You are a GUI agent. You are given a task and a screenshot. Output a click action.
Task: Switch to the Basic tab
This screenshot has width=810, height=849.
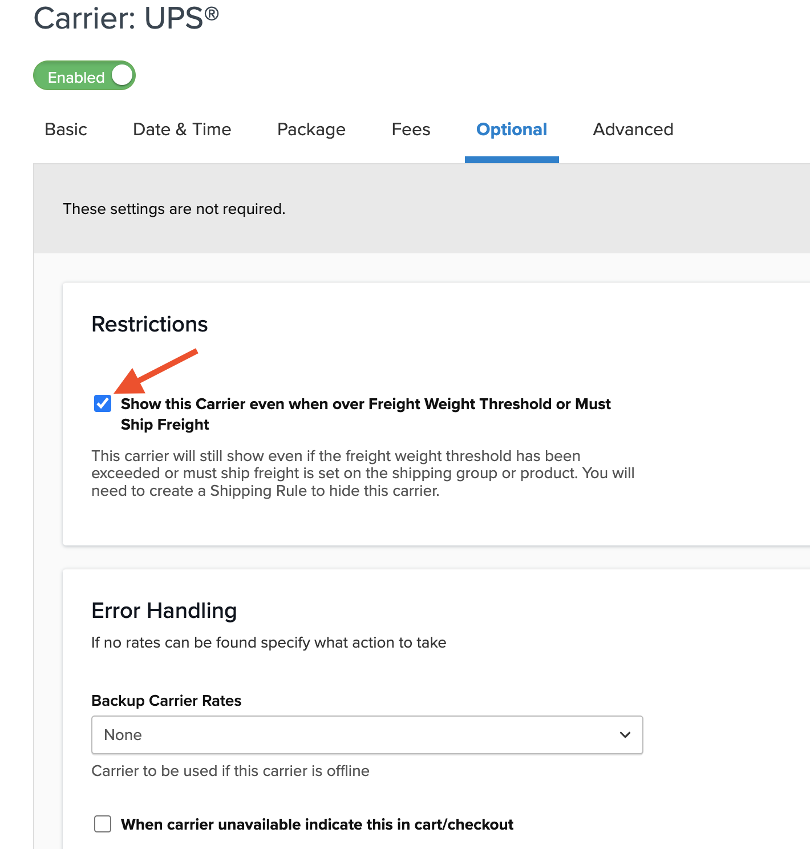66,130
